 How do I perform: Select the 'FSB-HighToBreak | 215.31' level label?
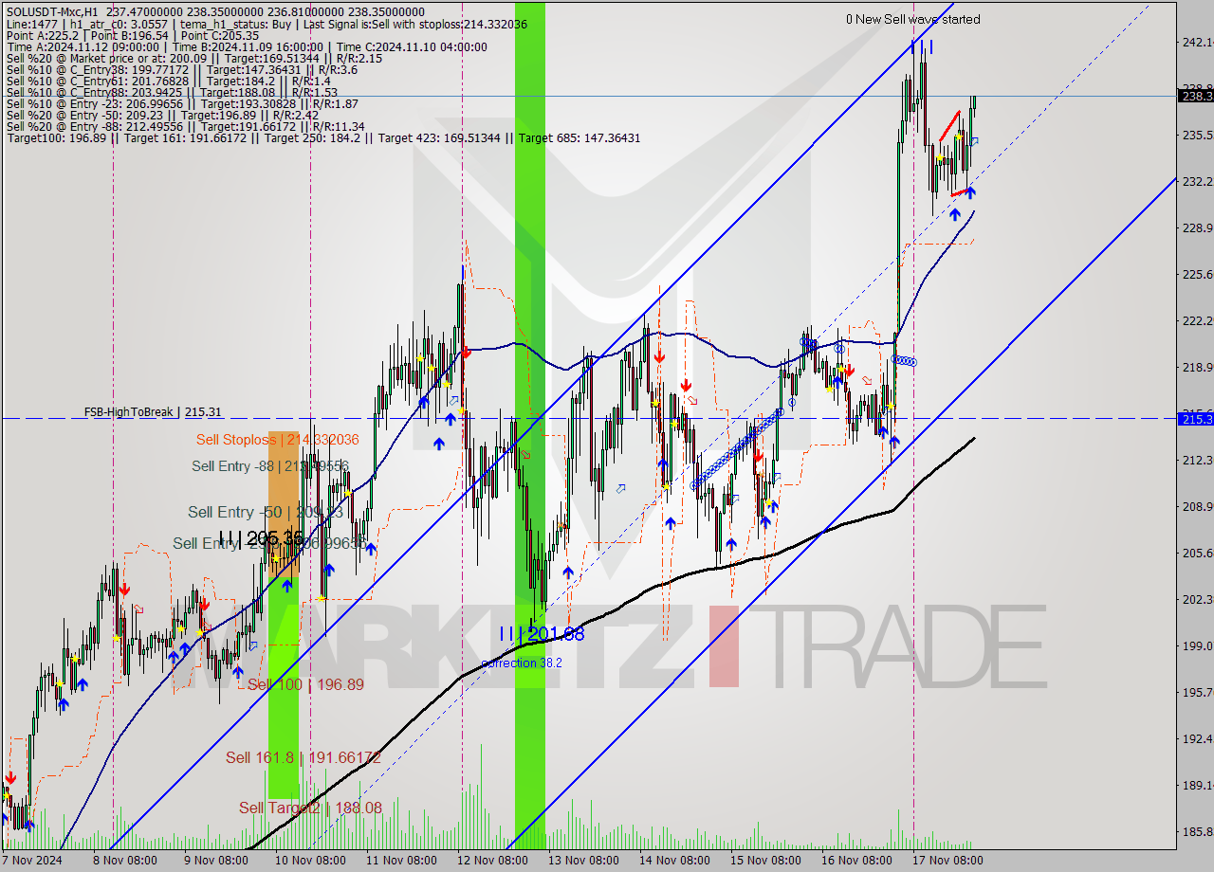(x=153, y=412)
